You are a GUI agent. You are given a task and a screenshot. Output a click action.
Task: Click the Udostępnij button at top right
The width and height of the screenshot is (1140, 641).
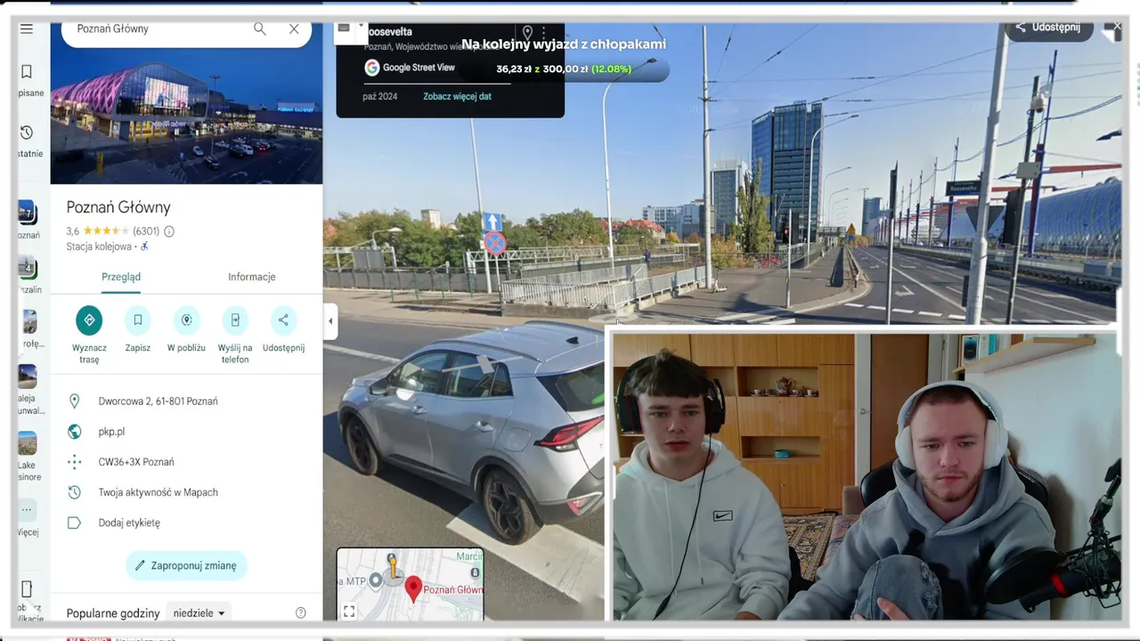(1049, 28)
